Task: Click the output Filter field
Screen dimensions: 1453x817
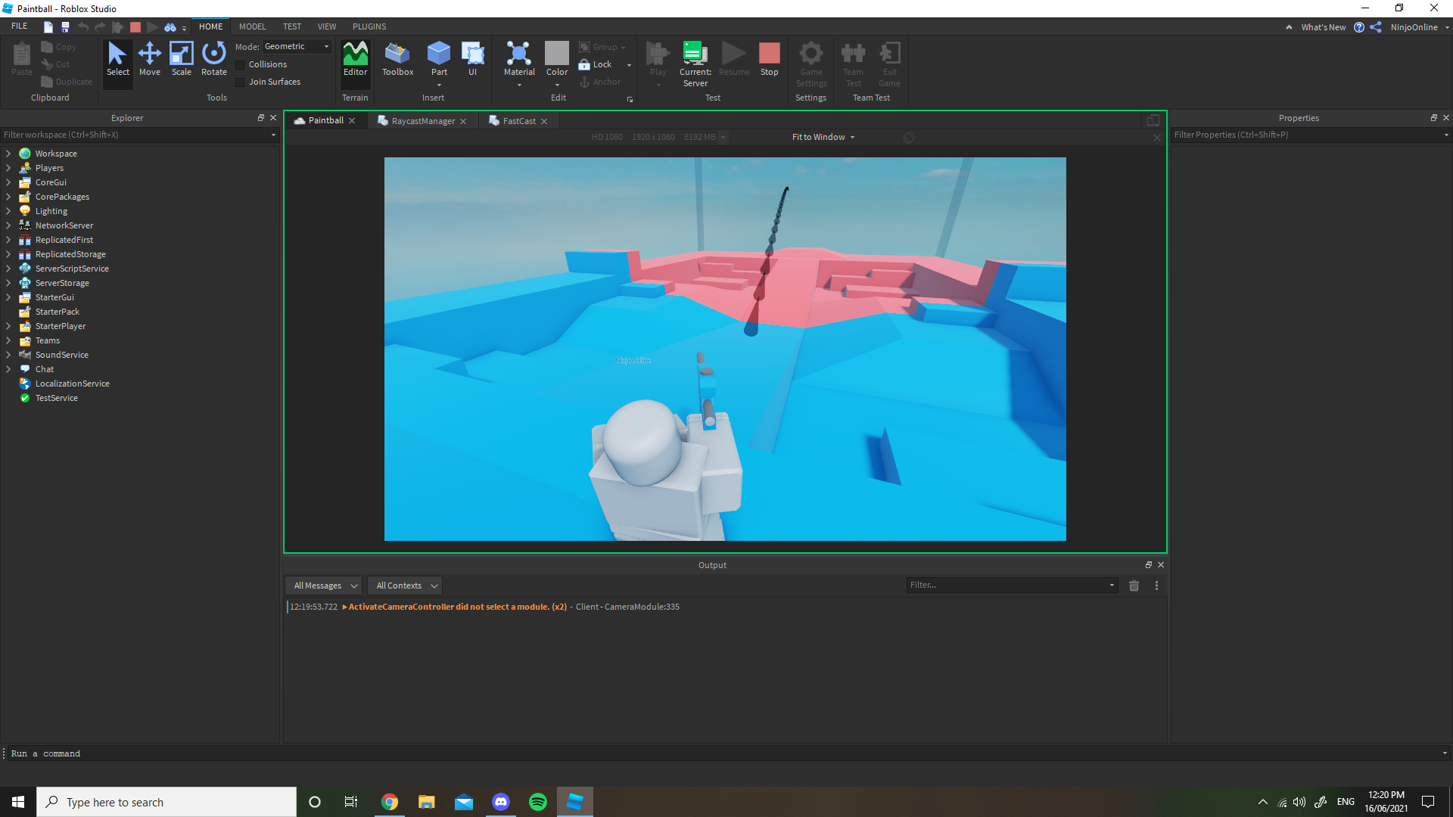Action: pos(1012,586)
